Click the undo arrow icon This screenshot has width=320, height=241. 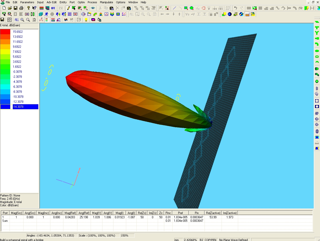[x=236, y=8]
